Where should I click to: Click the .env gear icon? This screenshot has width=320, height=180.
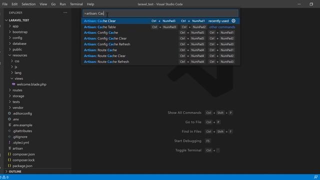[x=9, y=119]
